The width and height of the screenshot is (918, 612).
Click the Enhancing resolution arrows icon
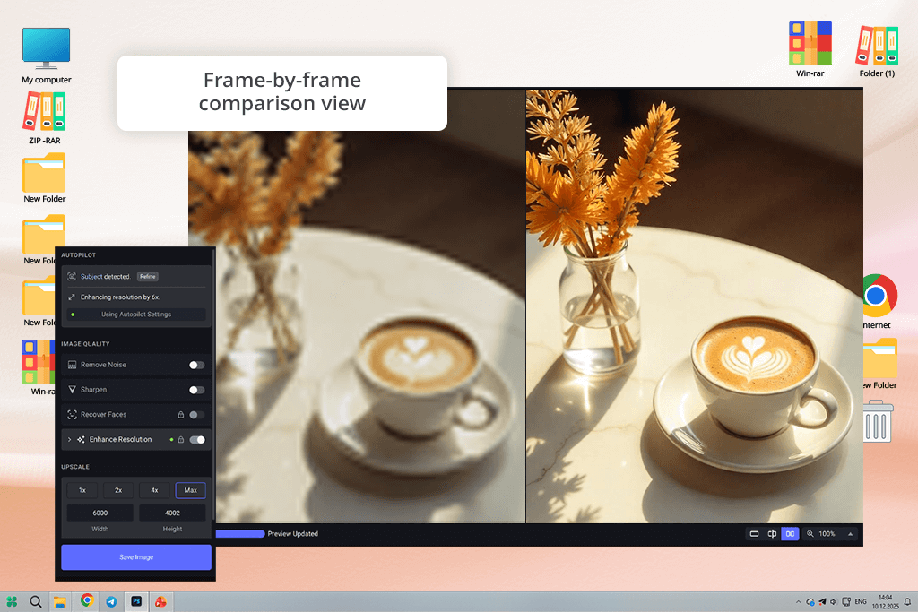click(72, 297)
